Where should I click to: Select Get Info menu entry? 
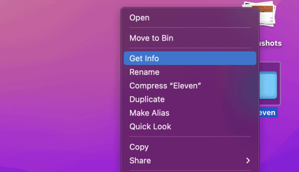click(190, 58)
